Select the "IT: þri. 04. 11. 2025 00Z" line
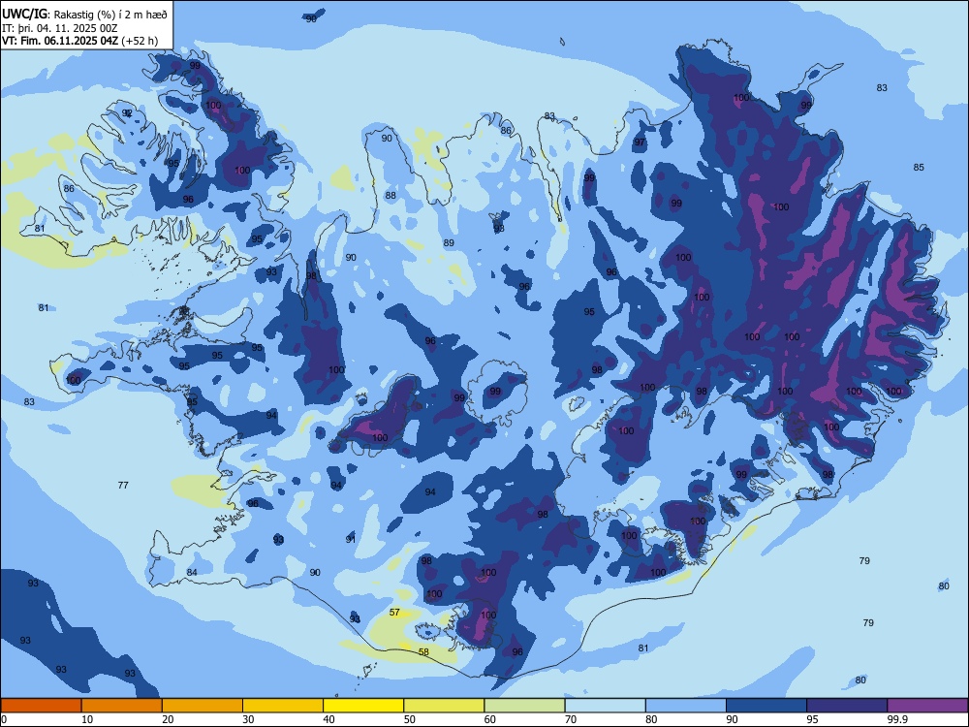Viewport: 969px width, 727px height. tap(59, 28)
